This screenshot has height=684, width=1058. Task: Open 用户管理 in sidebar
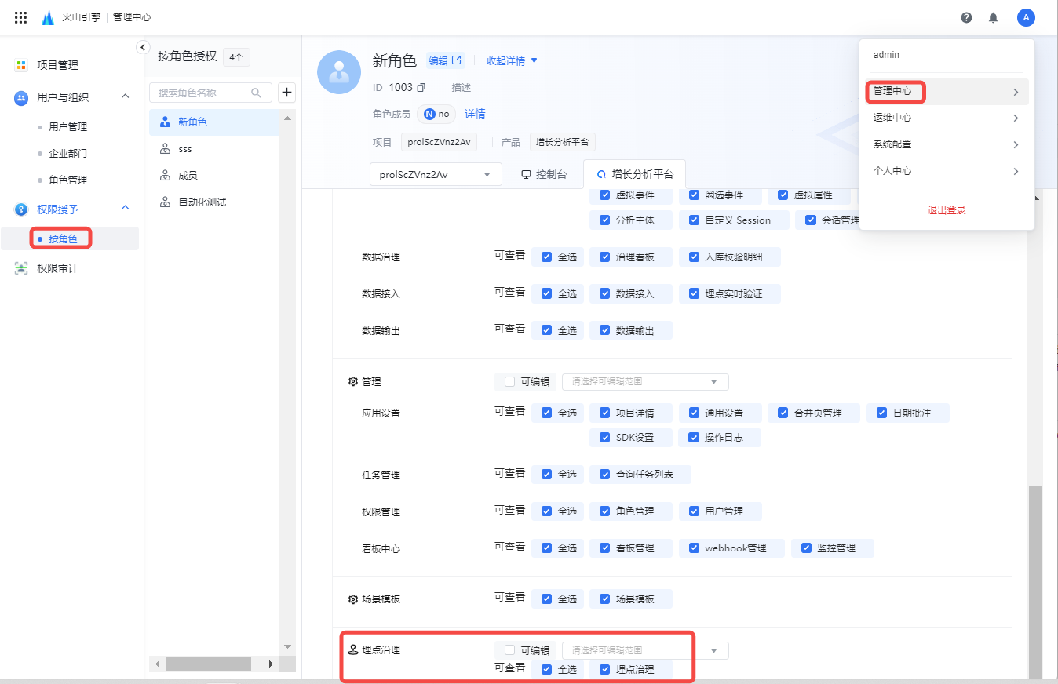click(67, 126)
